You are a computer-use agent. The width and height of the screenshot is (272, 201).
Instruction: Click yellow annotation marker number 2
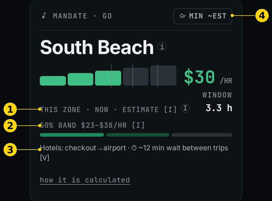10,125
